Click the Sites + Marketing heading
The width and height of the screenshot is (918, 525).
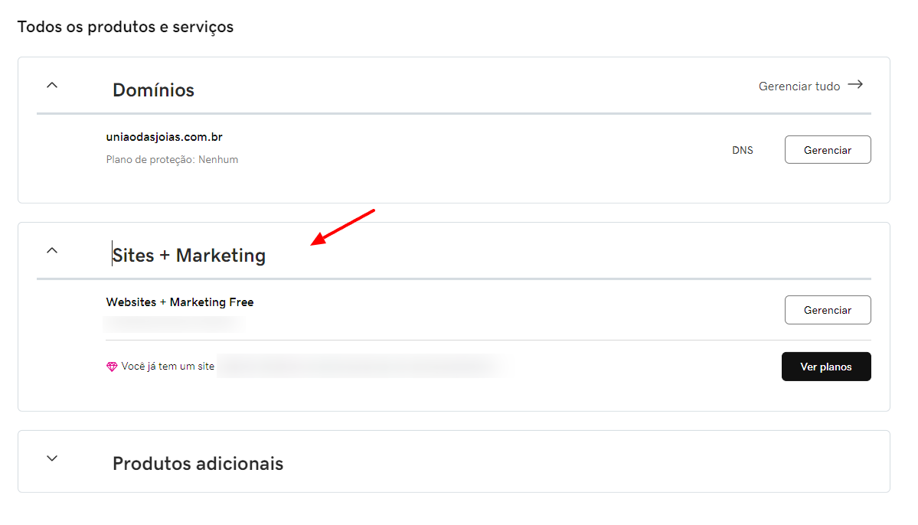click(x=189, y=256)
